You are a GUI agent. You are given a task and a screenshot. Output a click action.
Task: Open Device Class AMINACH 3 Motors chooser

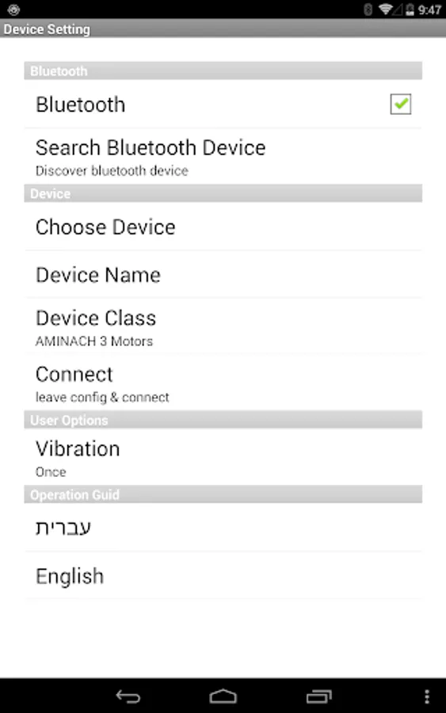(223, 326)
